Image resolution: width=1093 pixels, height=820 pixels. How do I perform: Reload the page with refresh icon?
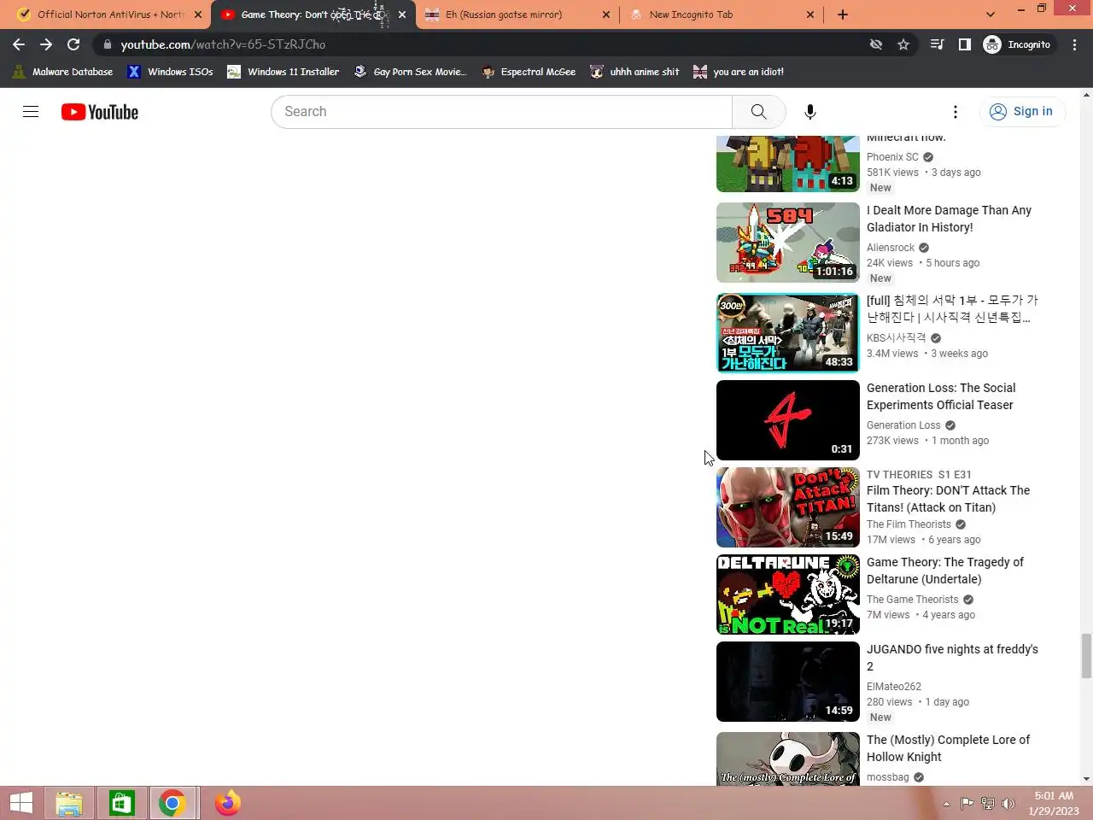pyautogui.click(x=73, y=44)
